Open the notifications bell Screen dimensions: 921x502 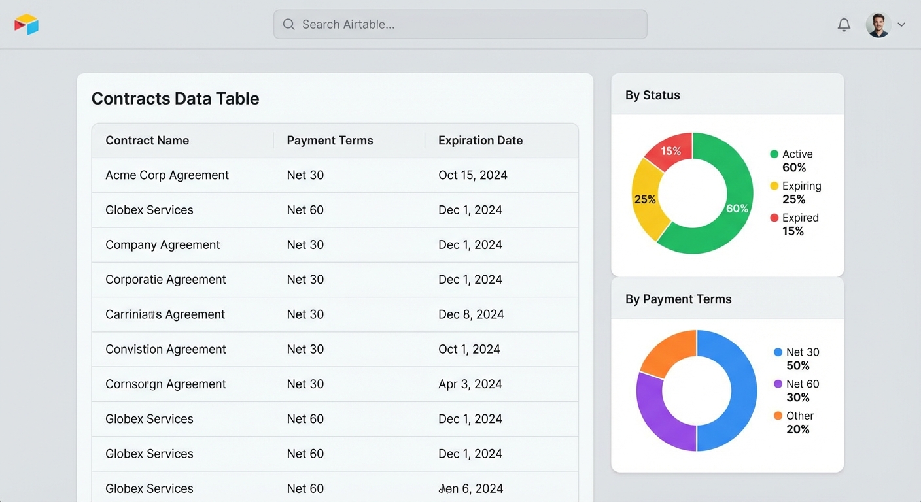[x=844, y=25]
